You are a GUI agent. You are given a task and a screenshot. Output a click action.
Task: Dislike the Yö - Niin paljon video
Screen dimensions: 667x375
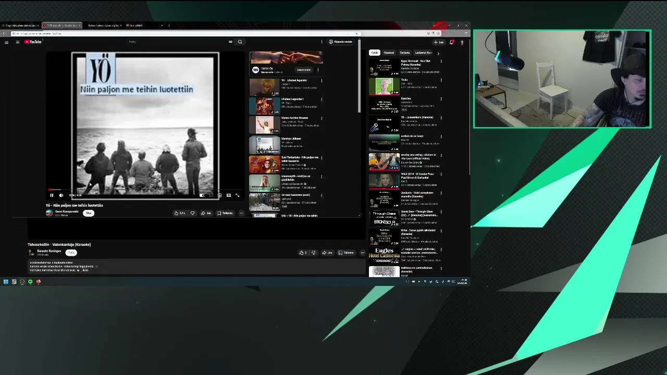click(x=192, y=213)
